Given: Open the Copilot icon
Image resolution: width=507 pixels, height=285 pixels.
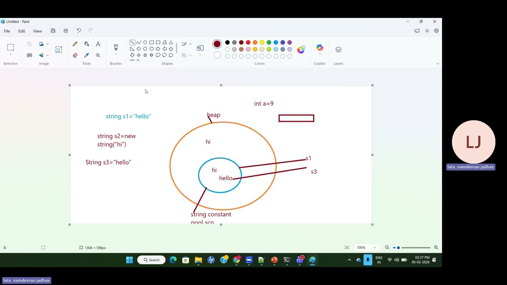Looking at the screenshot, I should coord(320,47).
